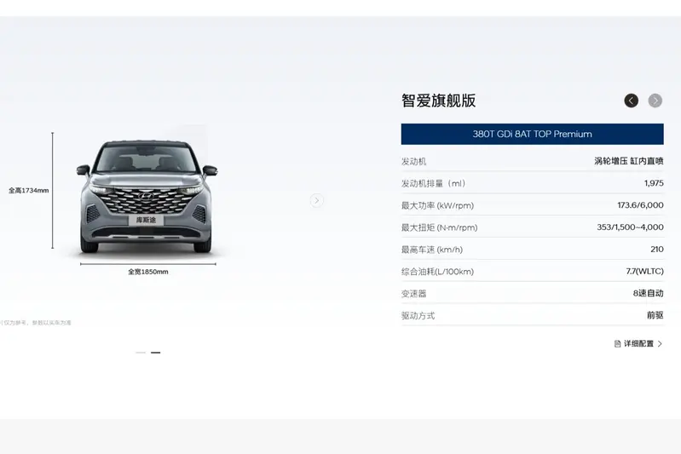The image size is (681, 454).
Task: Click the front view car image
Action: pyautogui.click(x=147, y=196)
